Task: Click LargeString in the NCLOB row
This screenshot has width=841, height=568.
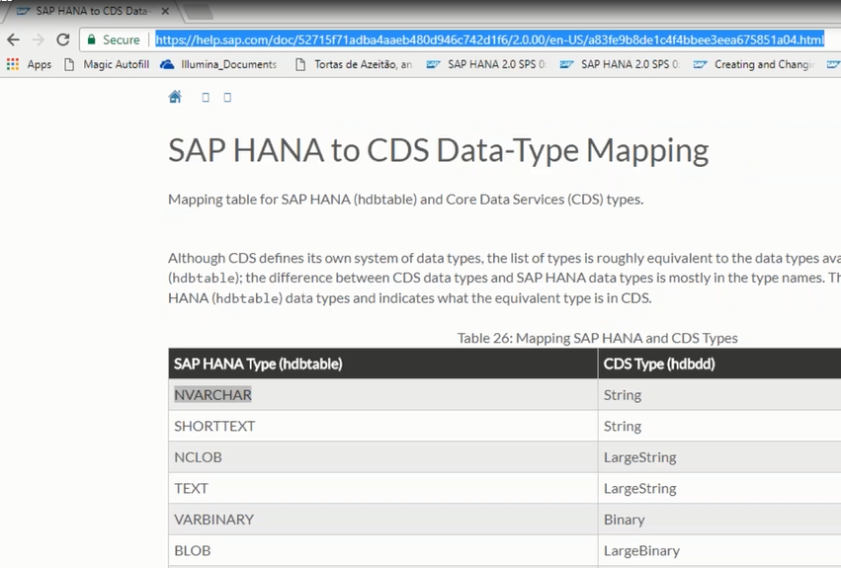Action: point(639,457)
